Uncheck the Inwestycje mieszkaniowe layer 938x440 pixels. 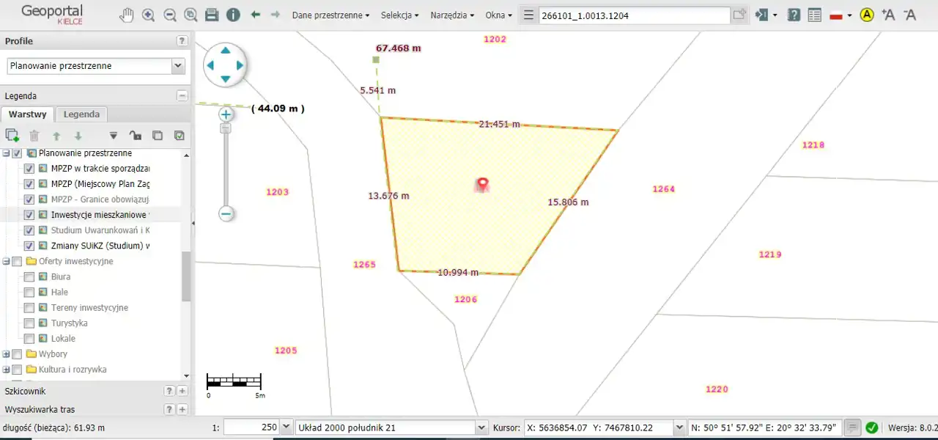[x=29, y=215]
